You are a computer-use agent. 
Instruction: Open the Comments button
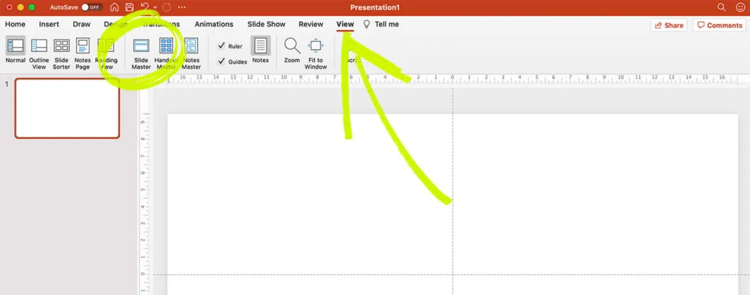pyautogui.click(x=719, y=26)
